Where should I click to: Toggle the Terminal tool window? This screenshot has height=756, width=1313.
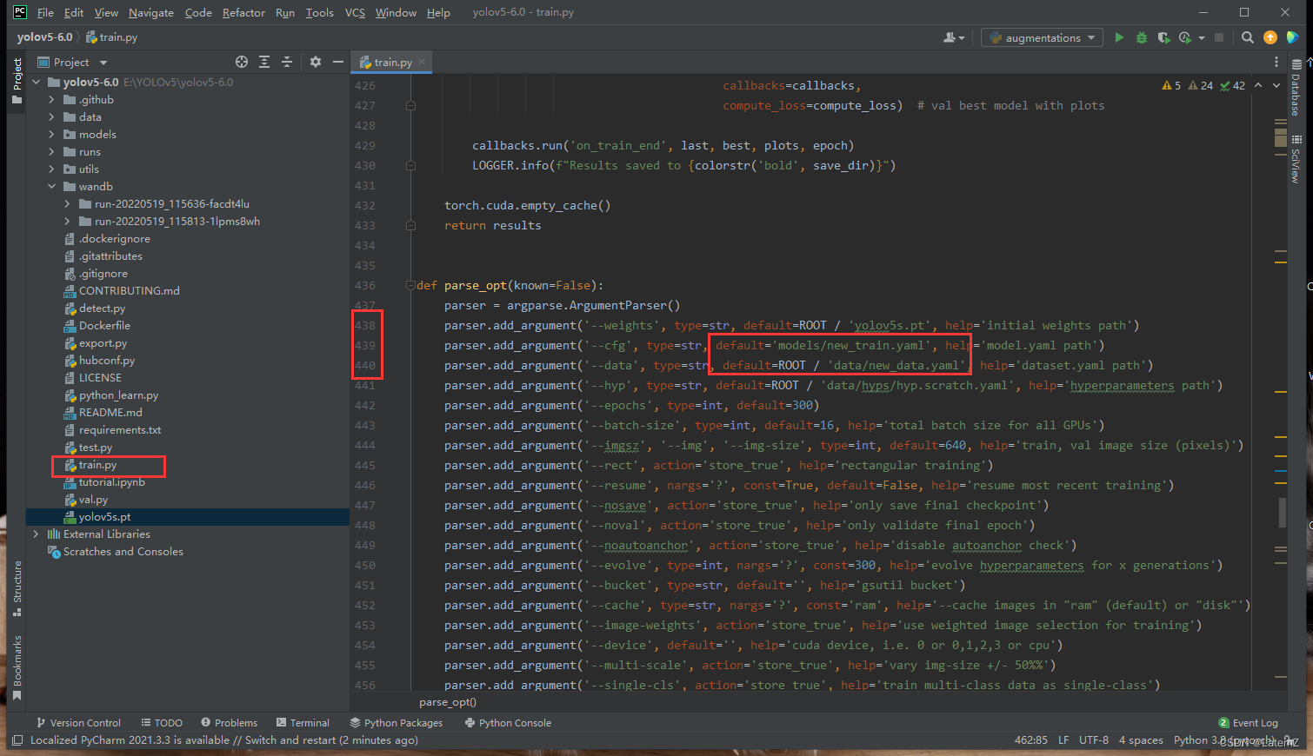click(x=303, y=723)
